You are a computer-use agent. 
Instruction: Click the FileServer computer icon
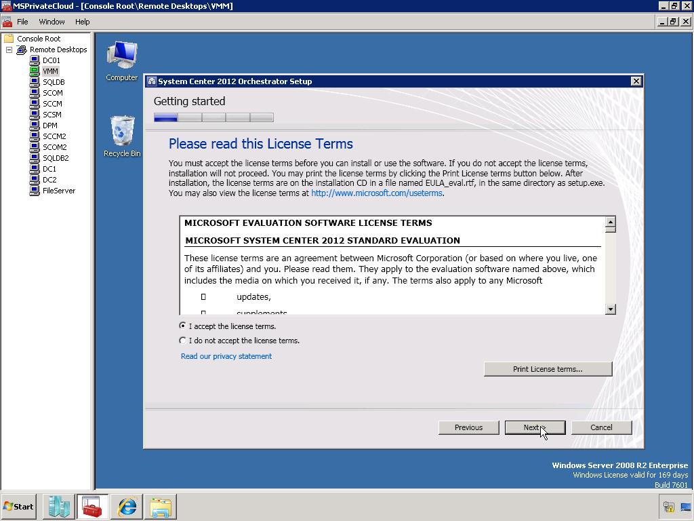click(35, 191)
